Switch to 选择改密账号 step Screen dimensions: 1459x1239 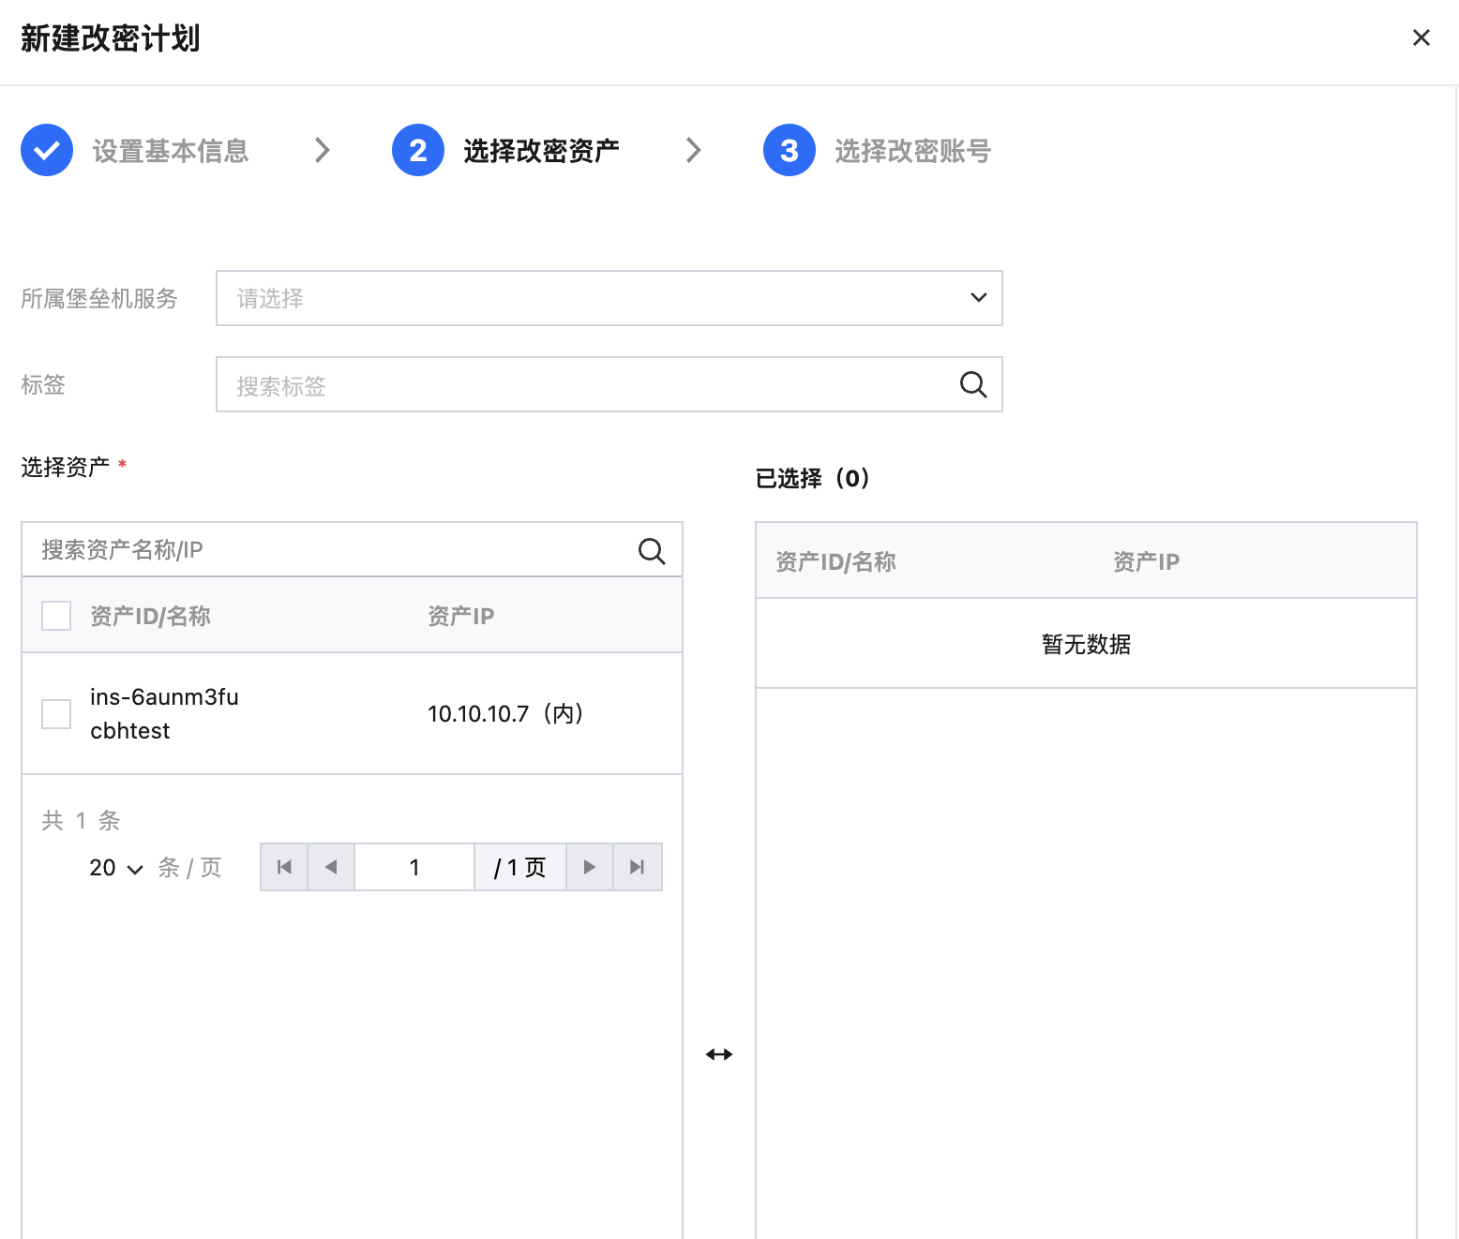912,151
